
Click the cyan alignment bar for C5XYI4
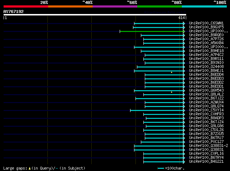[157, 110]
